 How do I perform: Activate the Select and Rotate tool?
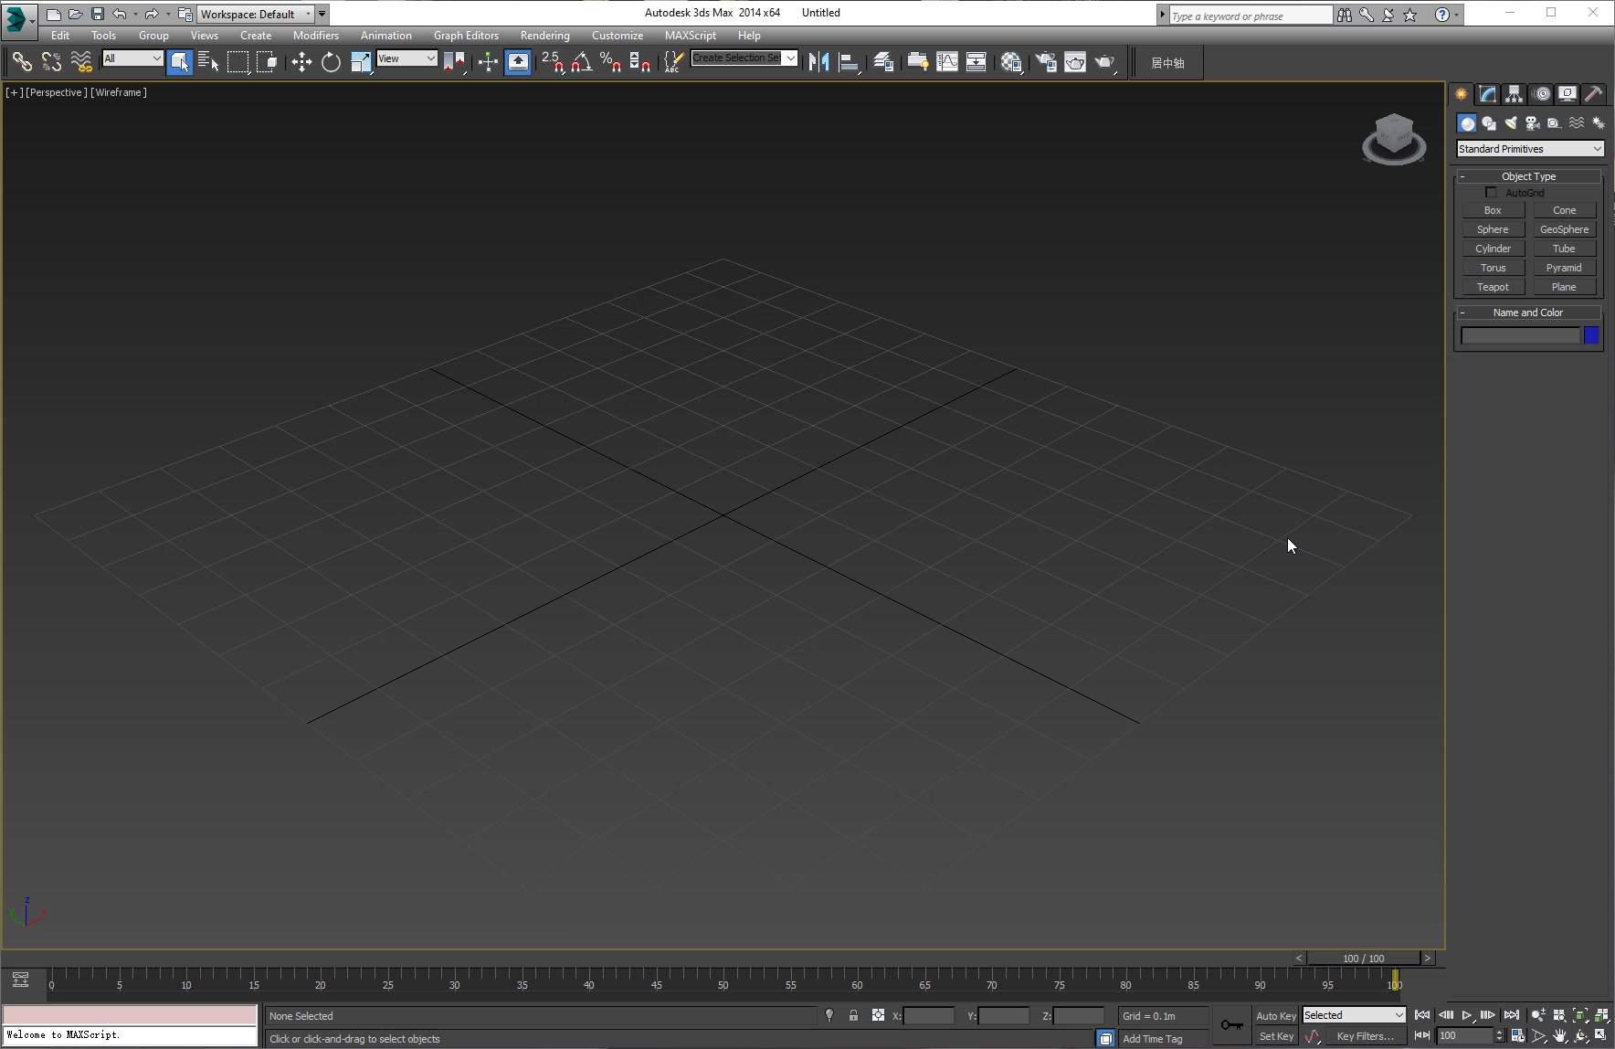pos(331,62)
